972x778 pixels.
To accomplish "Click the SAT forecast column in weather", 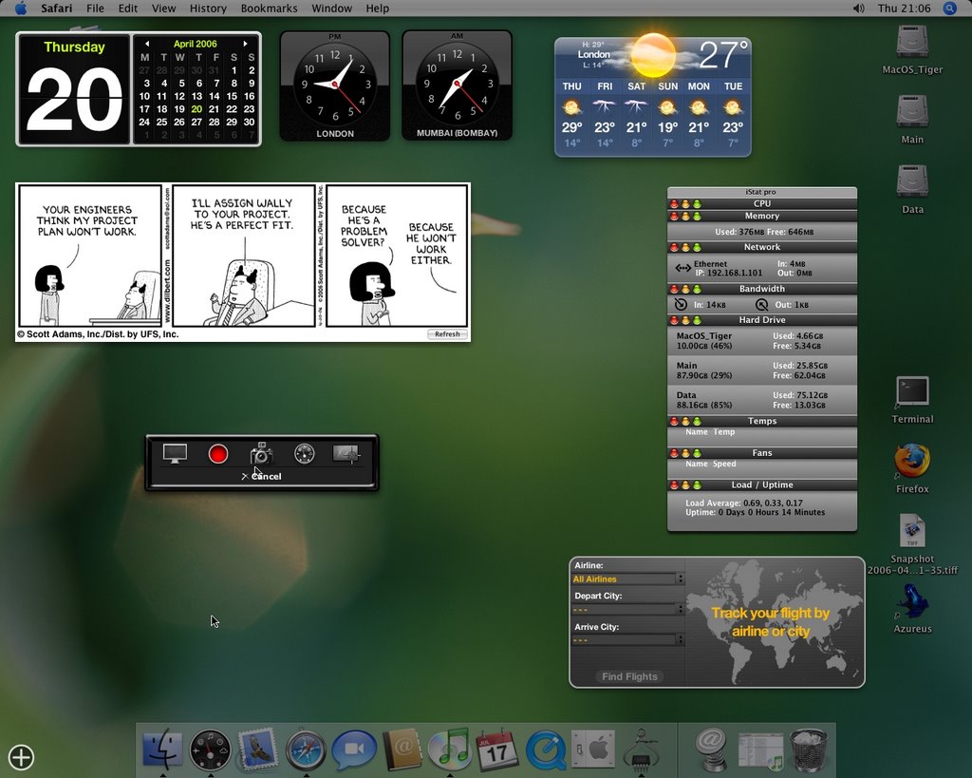I will [x=637, y=115].
